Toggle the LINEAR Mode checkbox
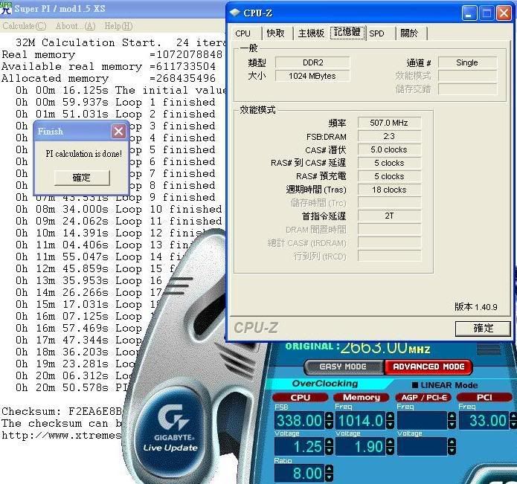 pos(415,385)
